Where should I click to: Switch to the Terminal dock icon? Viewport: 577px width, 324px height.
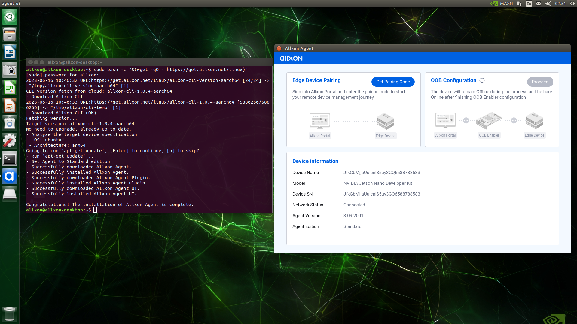(x=10, y=158)
